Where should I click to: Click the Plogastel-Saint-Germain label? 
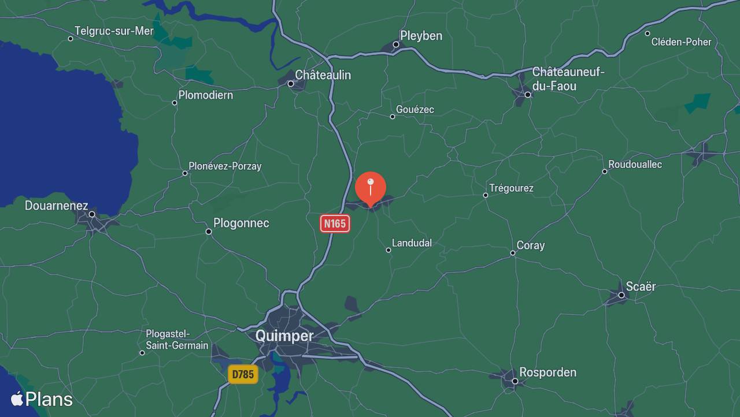[177, 340]
